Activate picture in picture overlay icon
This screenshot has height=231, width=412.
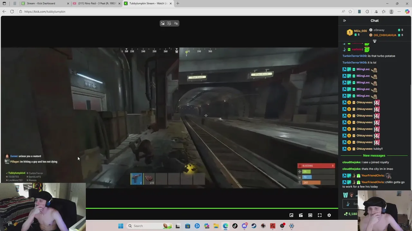tap(163, 23)
